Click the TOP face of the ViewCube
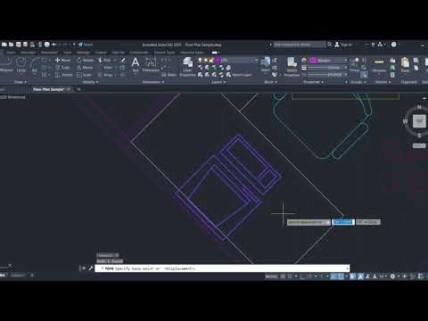Viewport: 428px width, 321px height. pos(419,121)
